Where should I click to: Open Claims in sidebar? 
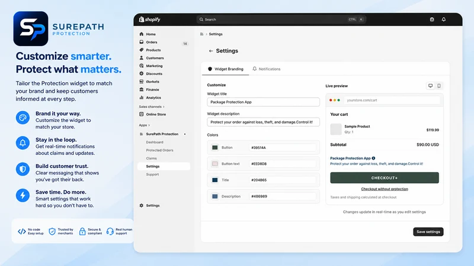click(x=151, y=158)
